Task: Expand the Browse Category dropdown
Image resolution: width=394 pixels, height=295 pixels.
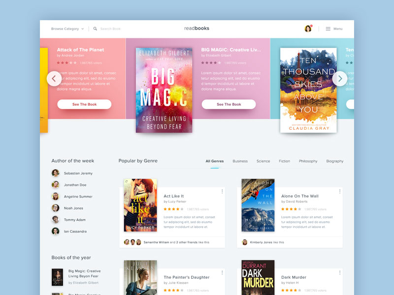Action: [66, 29]
